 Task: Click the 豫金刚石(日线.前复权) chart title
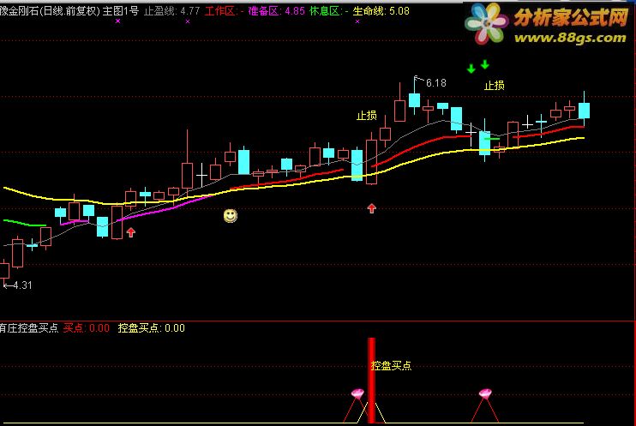coord(50,11)
